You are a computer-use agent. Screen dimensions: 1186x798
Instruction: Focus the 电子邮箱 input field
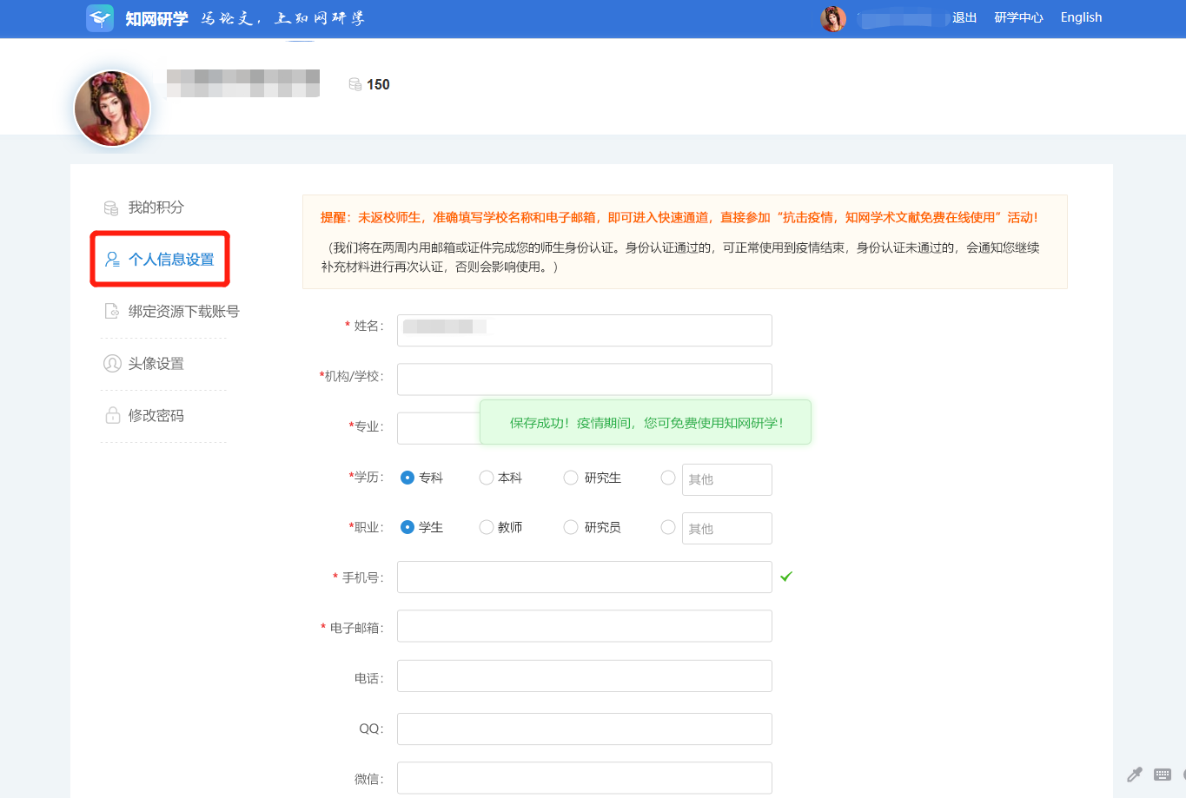click(584, 626)
